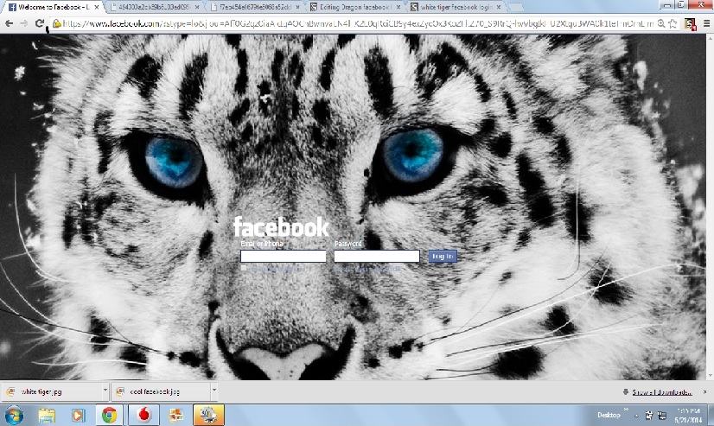Show hidden tray icons with the up arrow
The image size is (714, 426).
(636, 415)
